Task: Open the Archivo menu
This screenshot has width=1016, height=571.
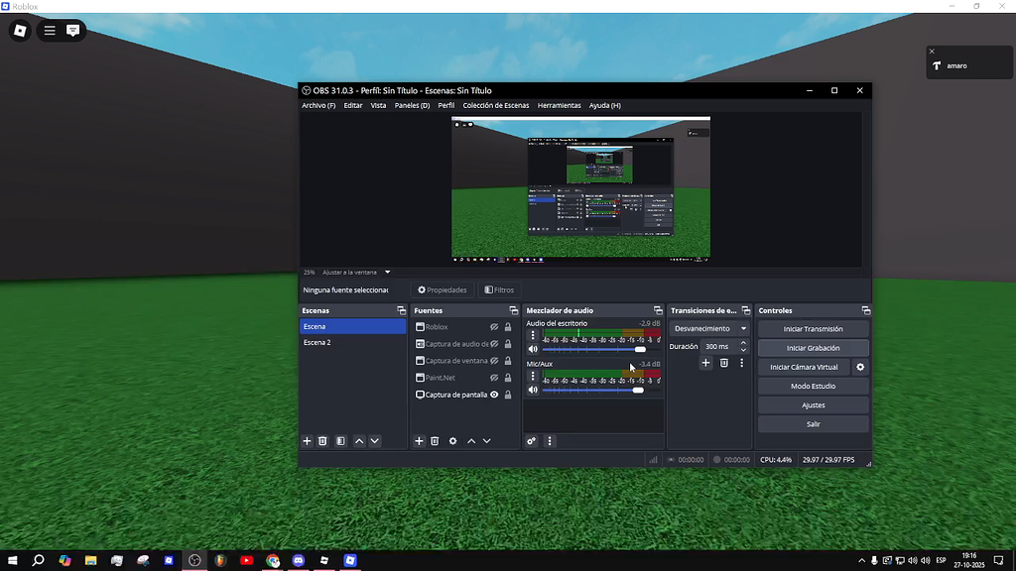Action: click(x=318, y=105)
